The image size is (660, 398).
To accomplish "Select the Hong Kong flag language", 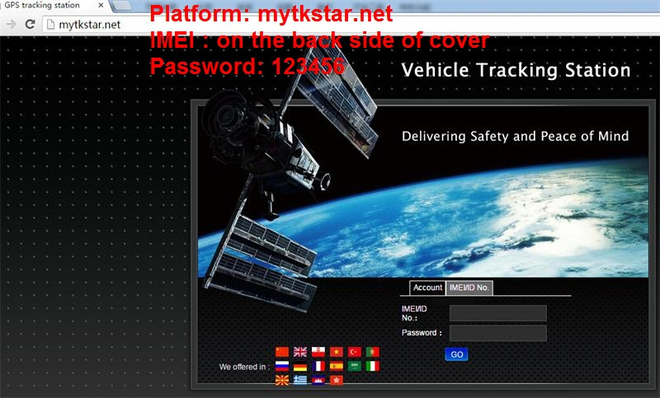I will 337,381.
